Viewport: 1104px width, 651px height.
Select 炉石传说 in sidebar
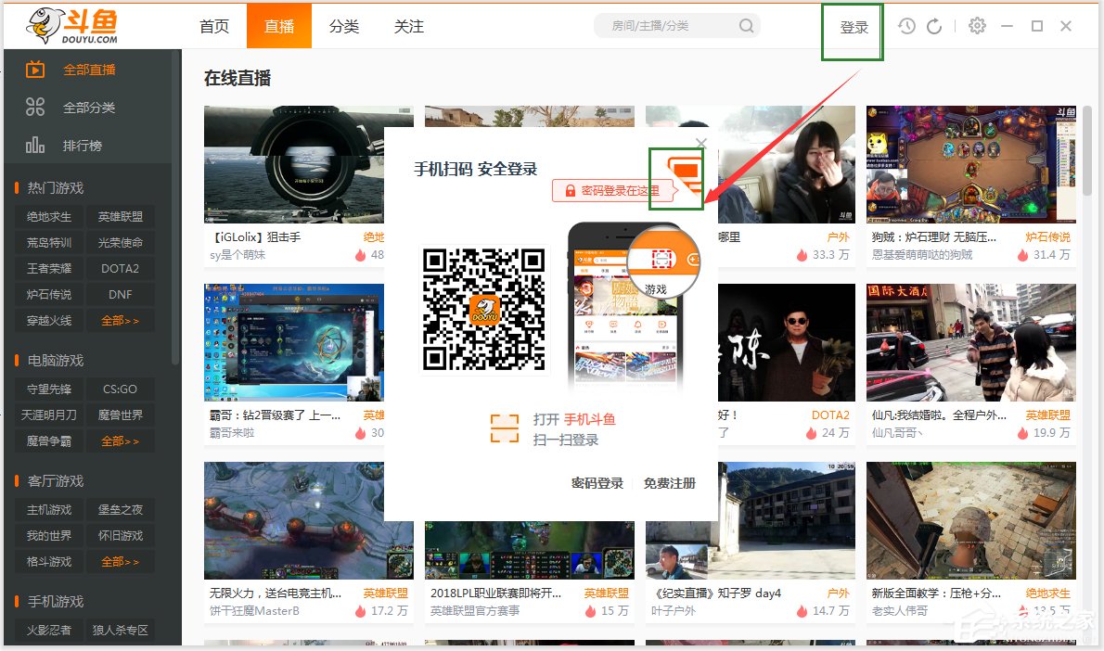(49, 294)
